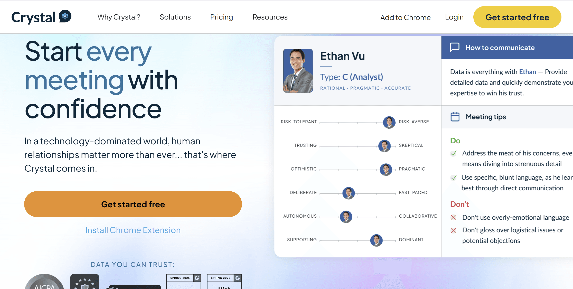Click Add to Chrome link
The width and height of the screenshot is (573, 289).
point(405,17)
